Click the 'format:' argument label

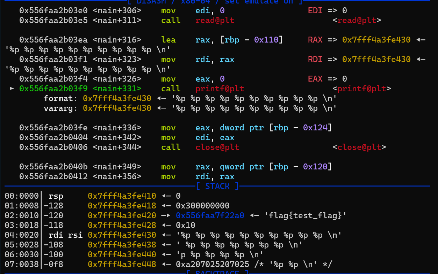pyautogui.click(x=58, y=98)
